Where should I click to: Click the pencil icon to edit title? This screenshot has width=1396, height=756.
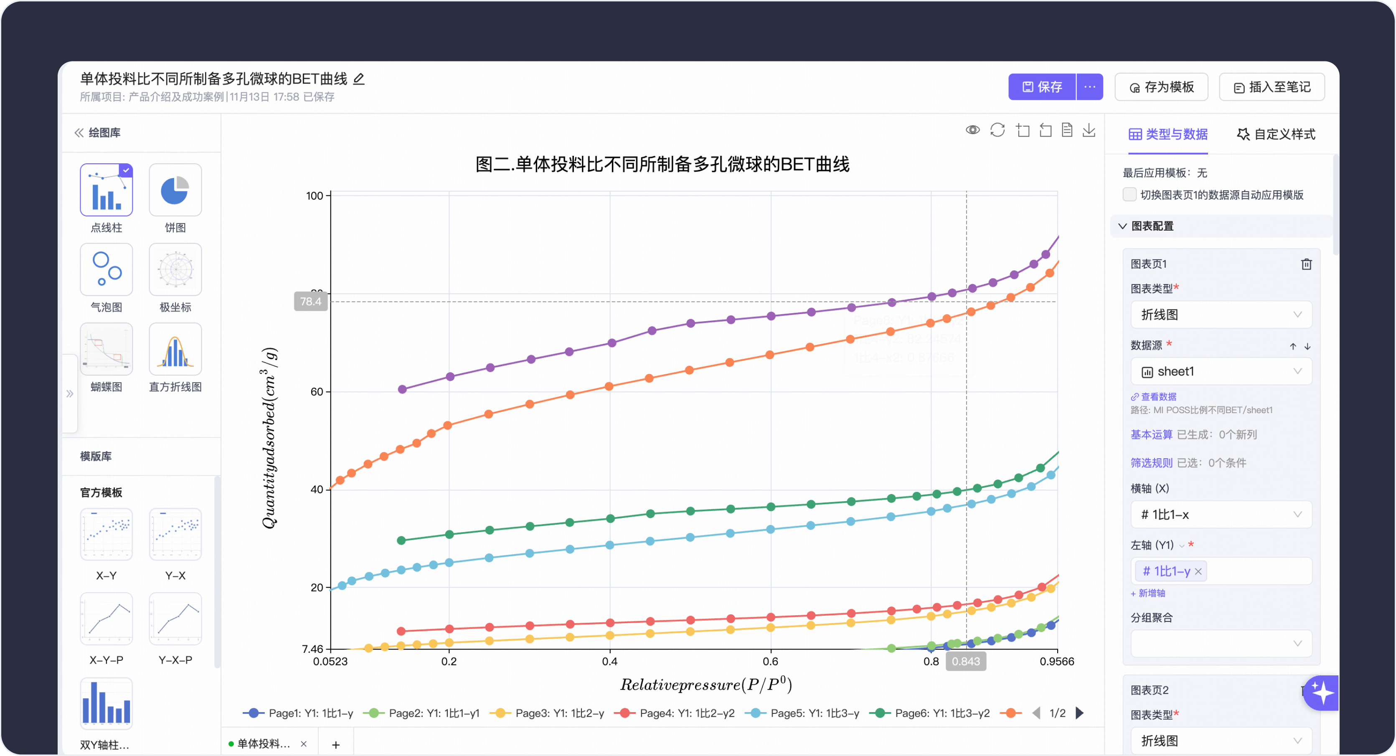coord(359,79)
